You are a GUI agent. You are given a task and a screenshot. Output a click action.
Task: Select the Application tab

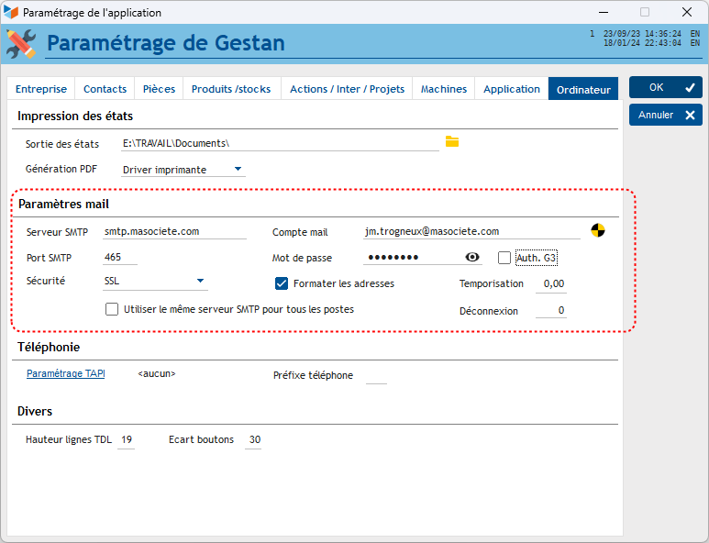click(512, 89)
